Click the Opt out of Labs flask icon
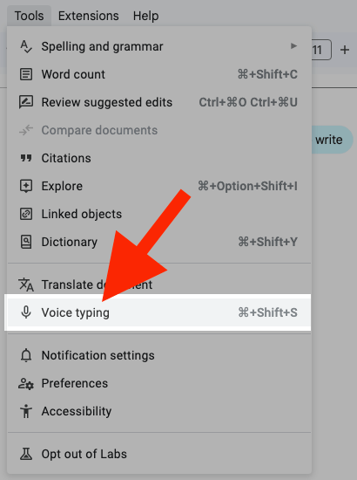Viewport: 357px width, 480px height. point(26,454)
